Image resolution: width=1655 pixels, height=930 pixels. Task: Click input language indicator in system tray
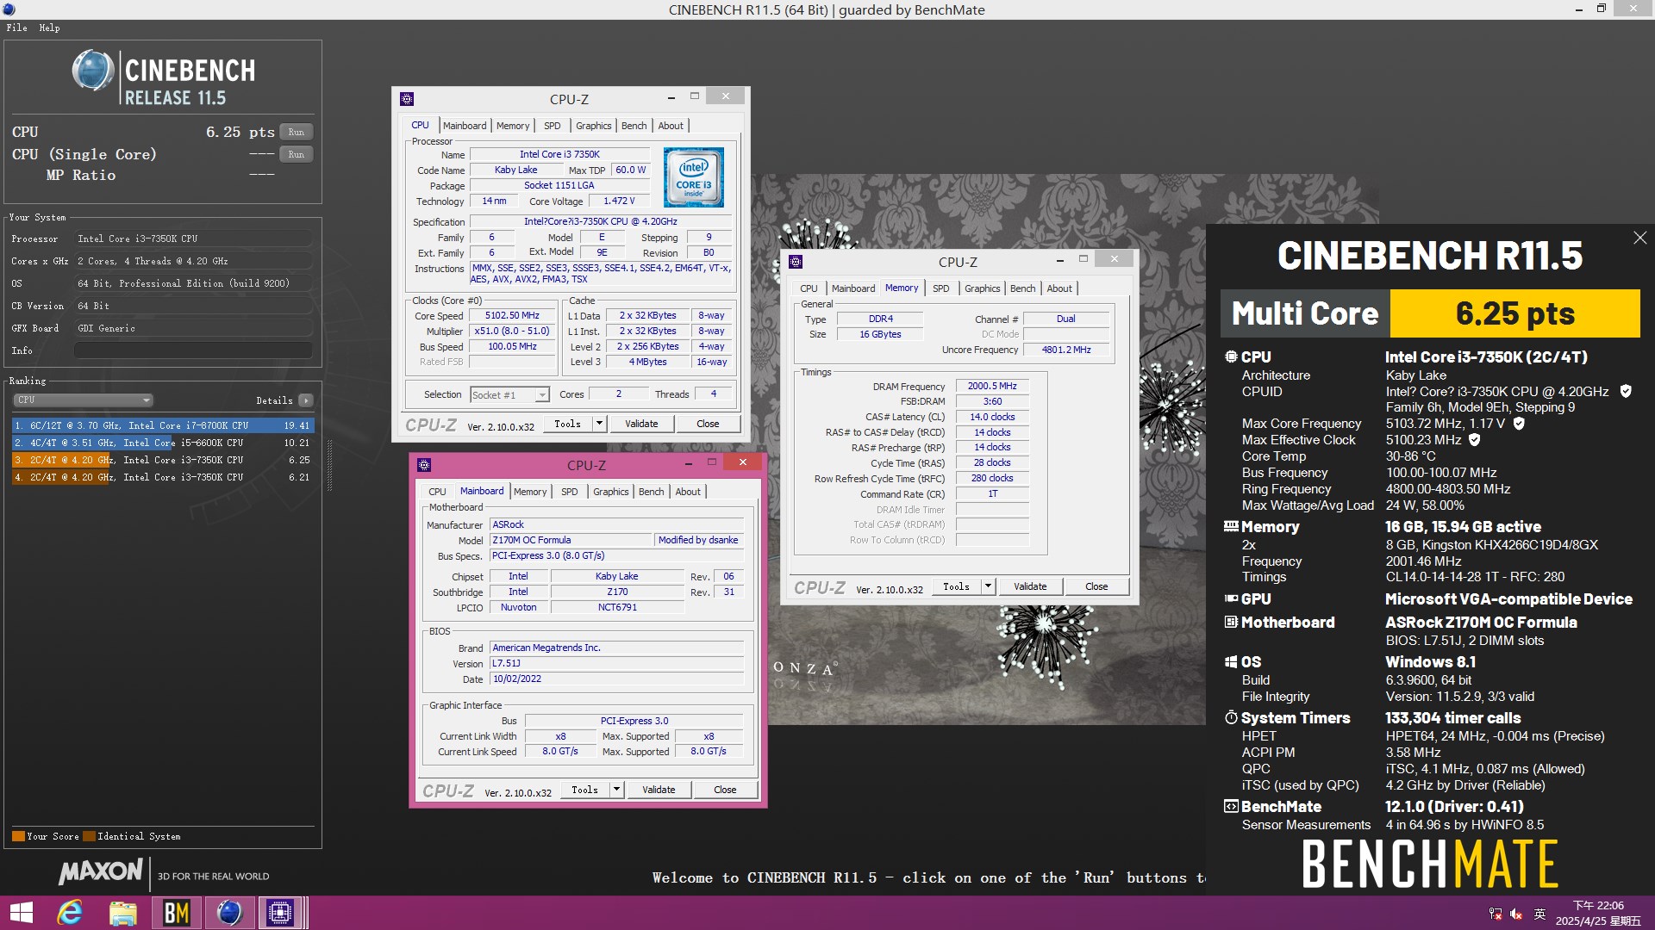point(1539,914)
